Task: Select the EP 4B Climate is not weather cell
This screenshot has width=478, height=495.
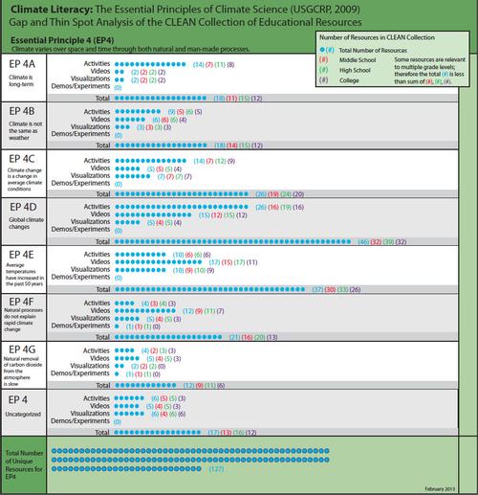Action: pos(24,125)
